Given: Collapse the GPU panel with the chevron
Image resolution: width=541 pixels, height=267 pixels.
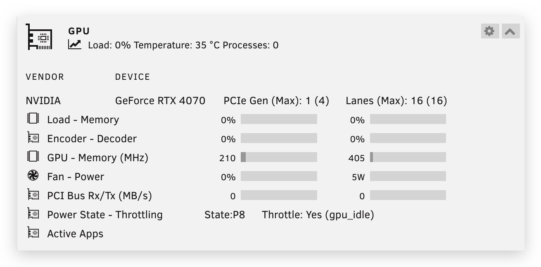Looking at the screenshot, I should (510, 31).
